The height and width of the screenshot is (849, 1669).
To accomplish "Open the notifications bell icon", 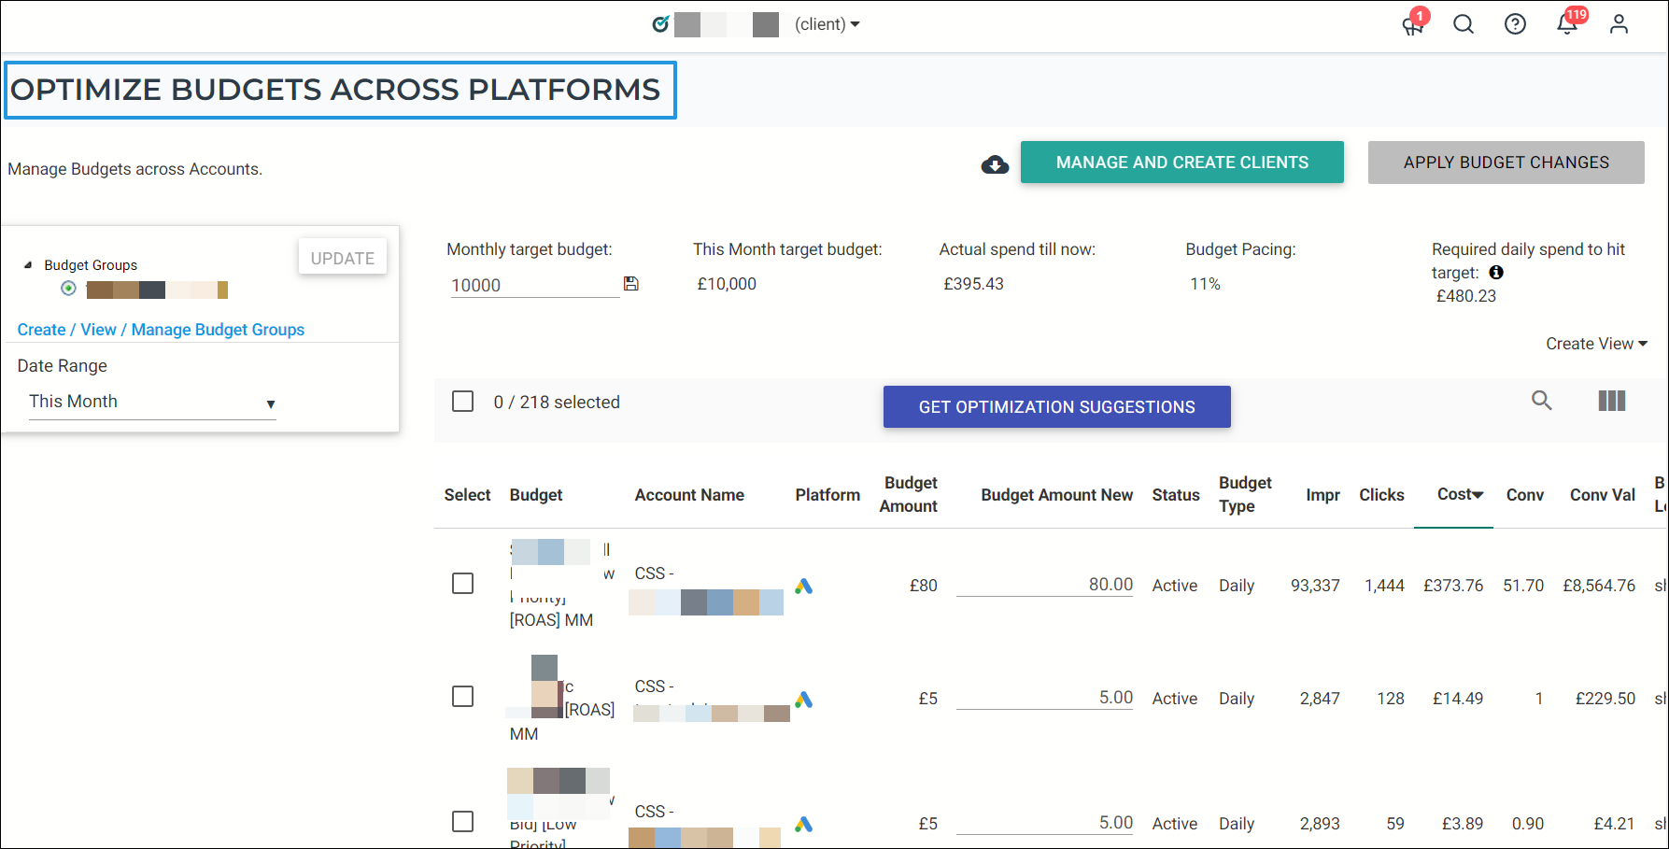I will click(1567, 24).
